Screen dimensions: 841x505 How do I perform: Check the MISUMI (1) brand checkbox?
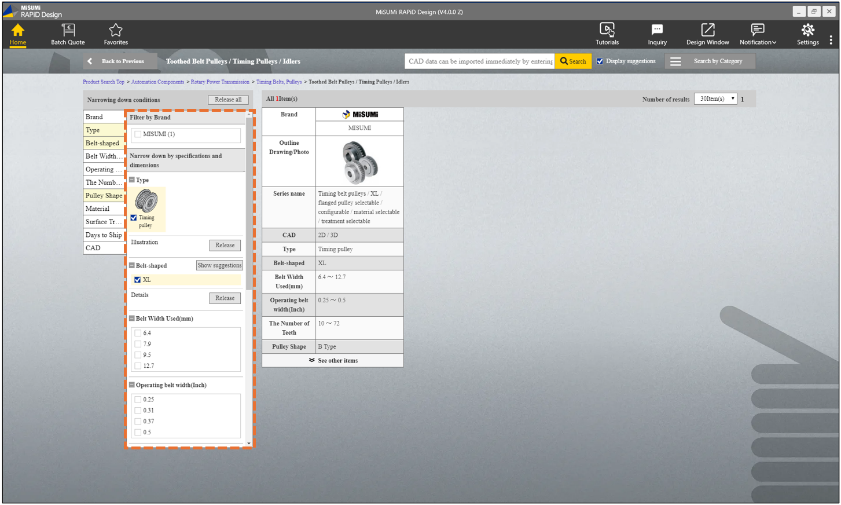click(138, 134)
